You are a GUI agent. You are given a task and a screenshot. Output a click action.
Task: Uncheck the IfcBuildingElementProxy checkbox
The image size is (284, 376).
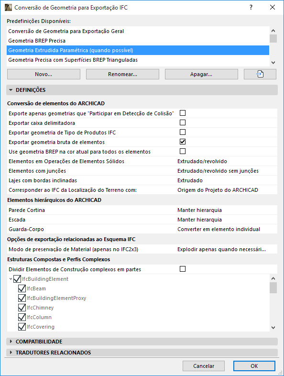pos(22,298)
